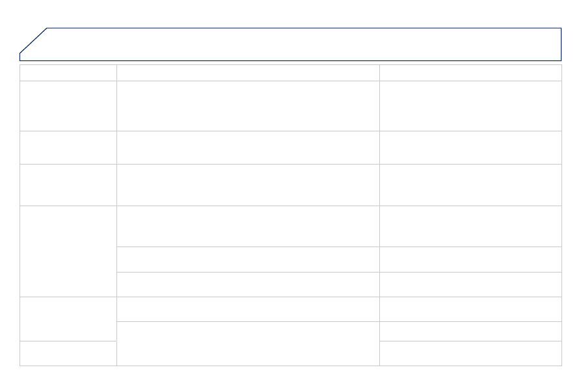Click second middle sub-cell beside the tall merged cell
Viewport: 581px width, 387px height.
(249, 260)
